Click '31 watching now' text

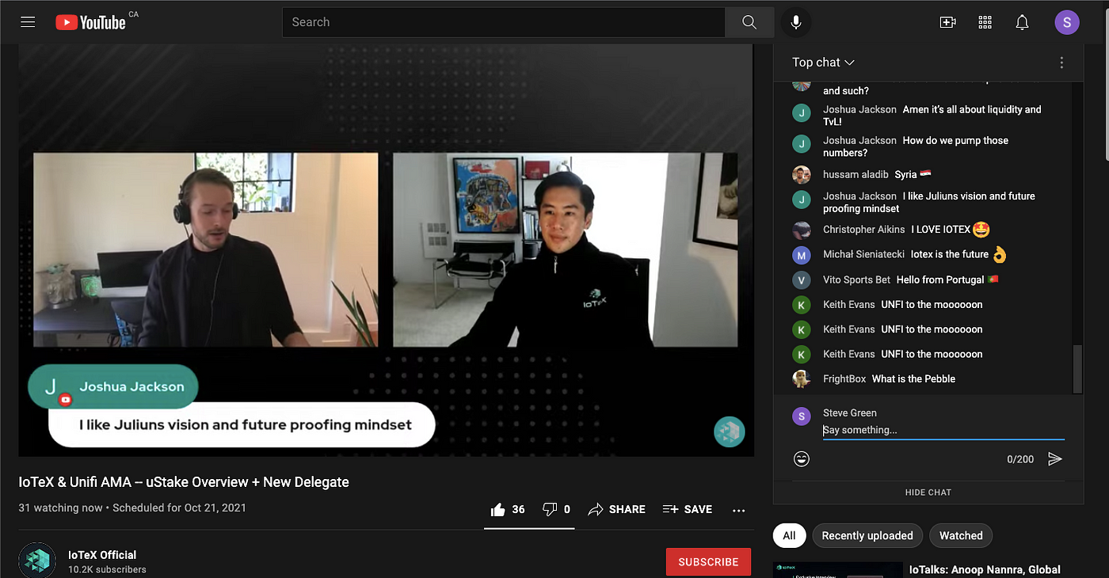point(61,508)
